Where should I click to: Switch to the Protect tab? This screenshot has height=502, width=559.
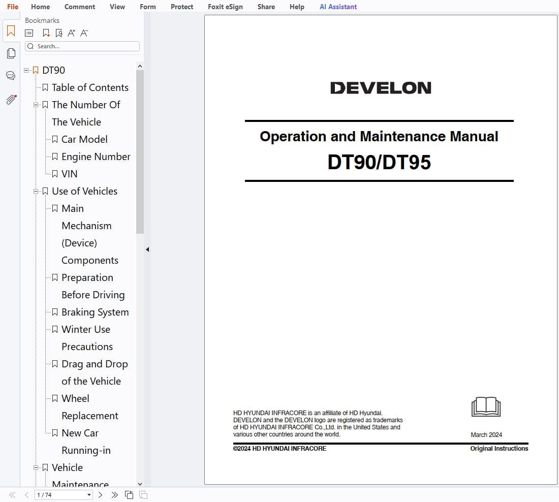click(x=182, y=7)
